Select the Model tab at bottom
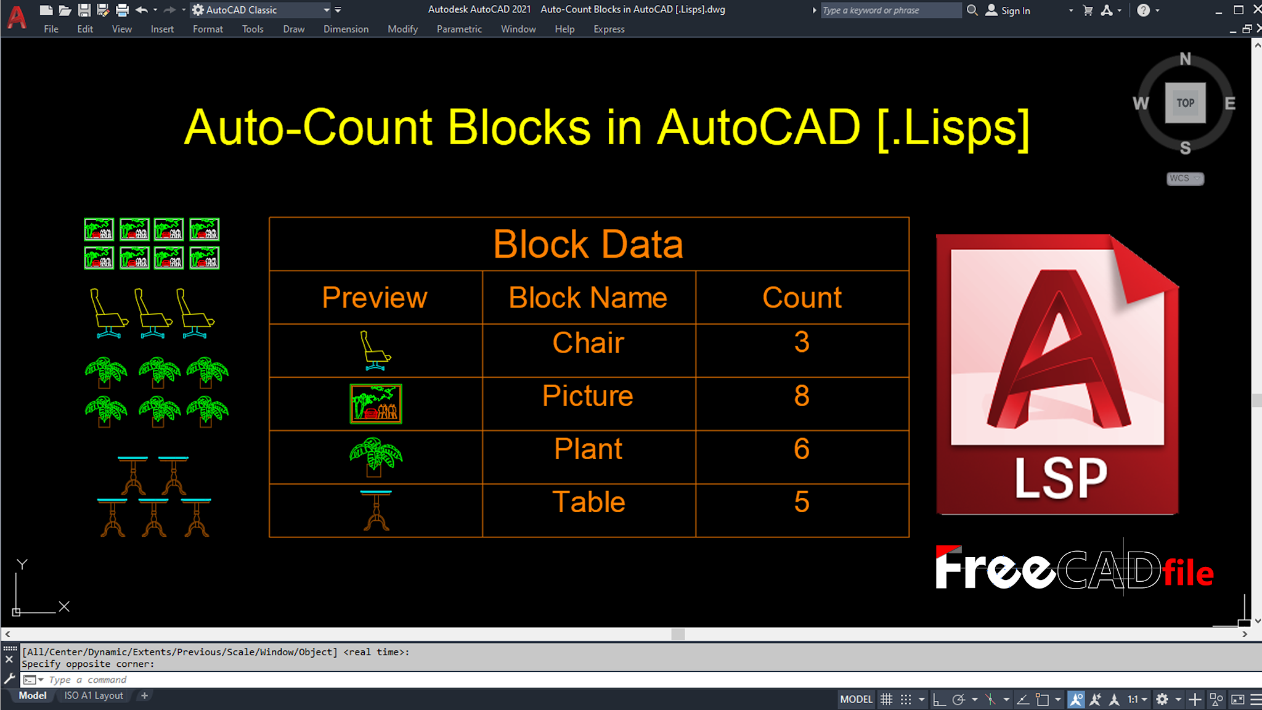The height and width of the screenshot is (710, 1262). coord(32,695)
